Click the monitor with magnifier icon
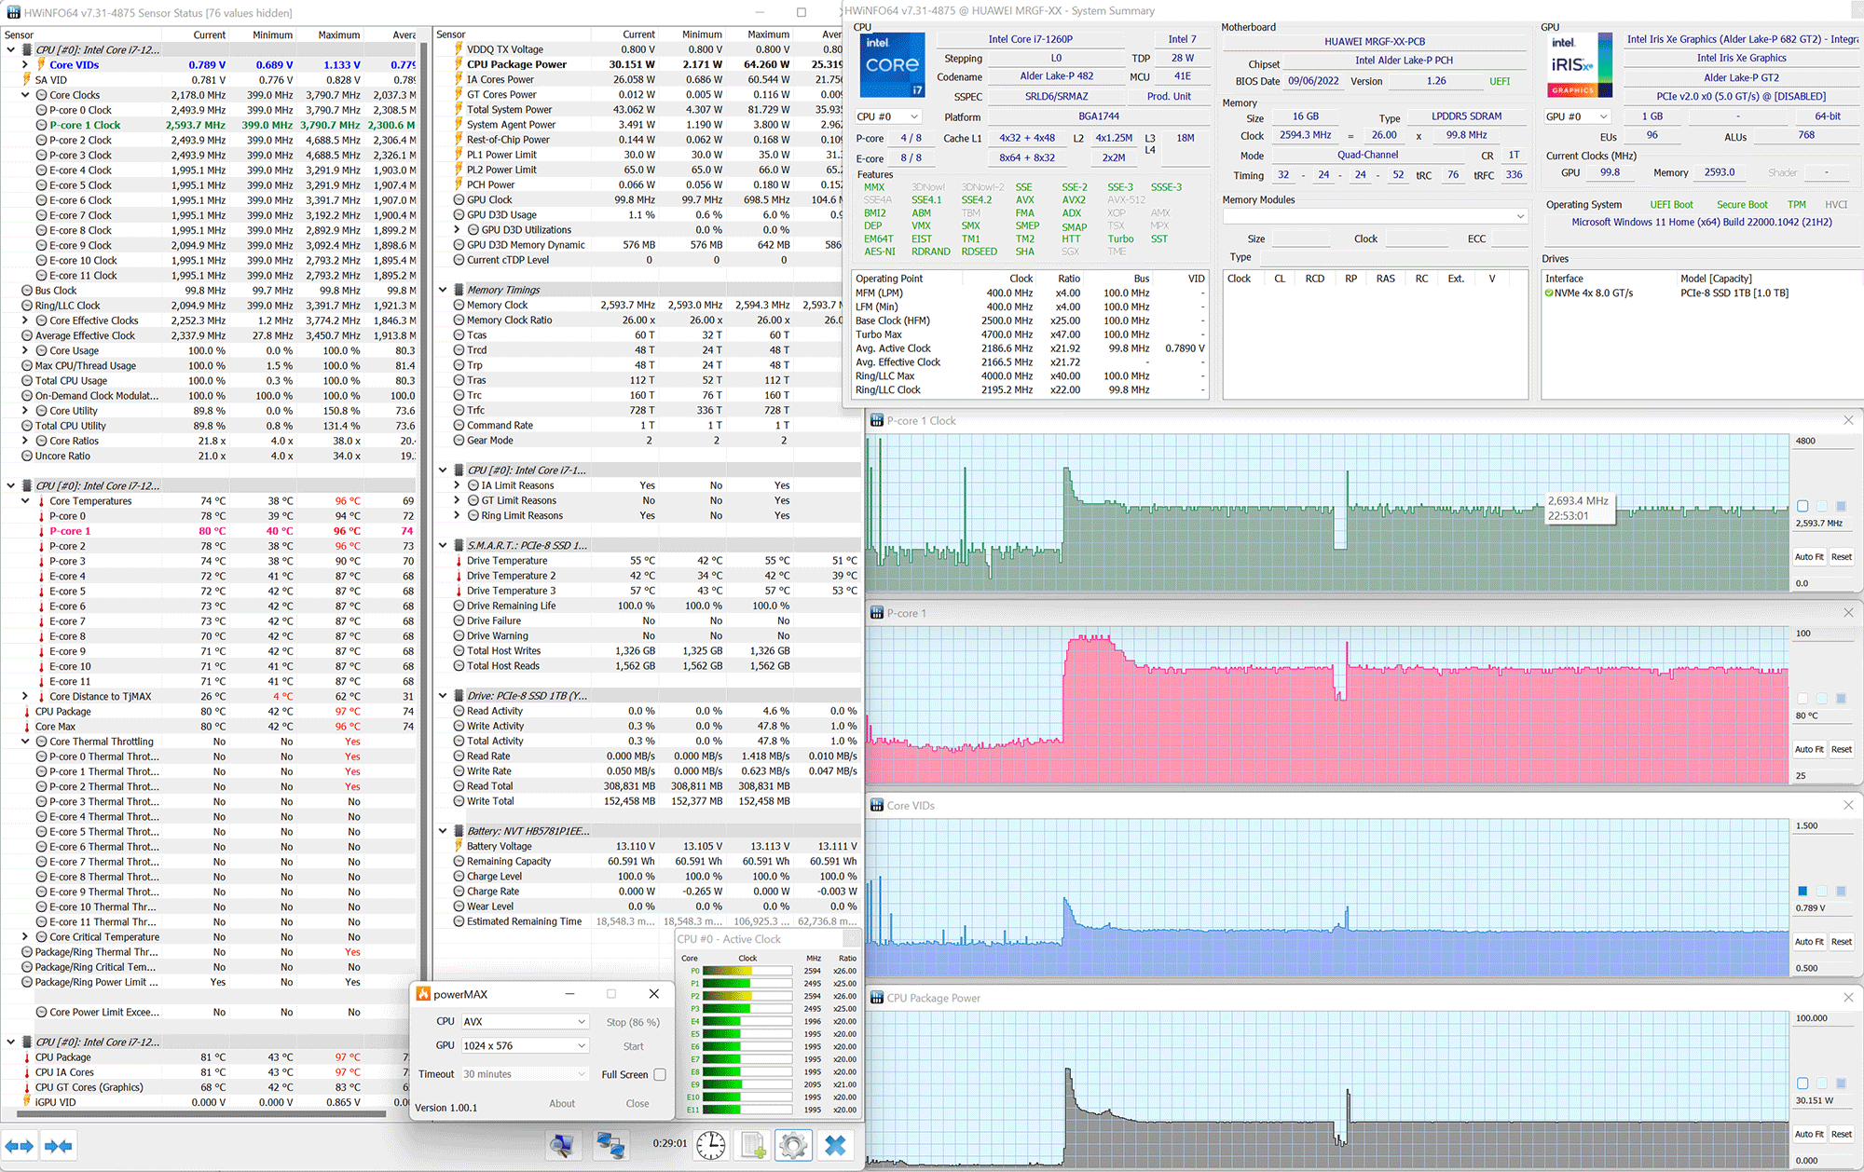 [562, 1145]
